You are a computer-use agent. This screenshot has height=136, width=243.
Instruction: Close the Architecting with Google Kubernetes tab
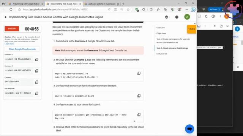[42, 4]
